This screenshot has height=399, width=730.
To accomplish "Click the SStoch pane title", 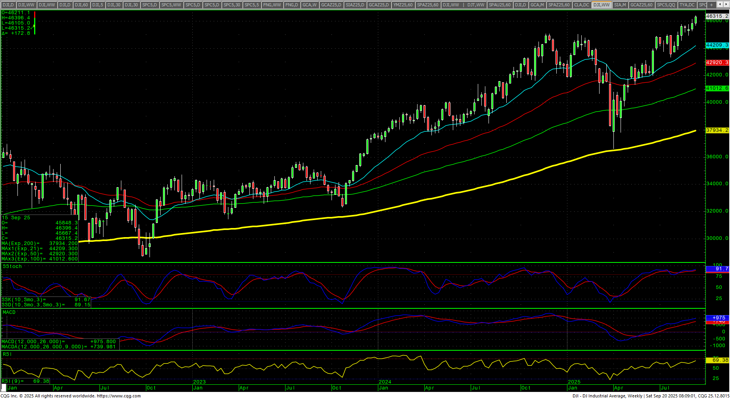I will coord(12,266).
